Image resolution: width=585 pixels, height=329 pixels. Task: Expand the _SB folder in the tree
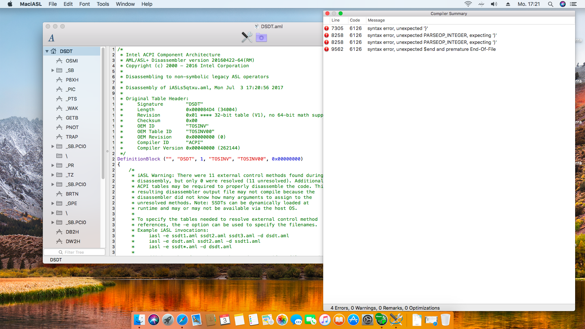(53, 71)
